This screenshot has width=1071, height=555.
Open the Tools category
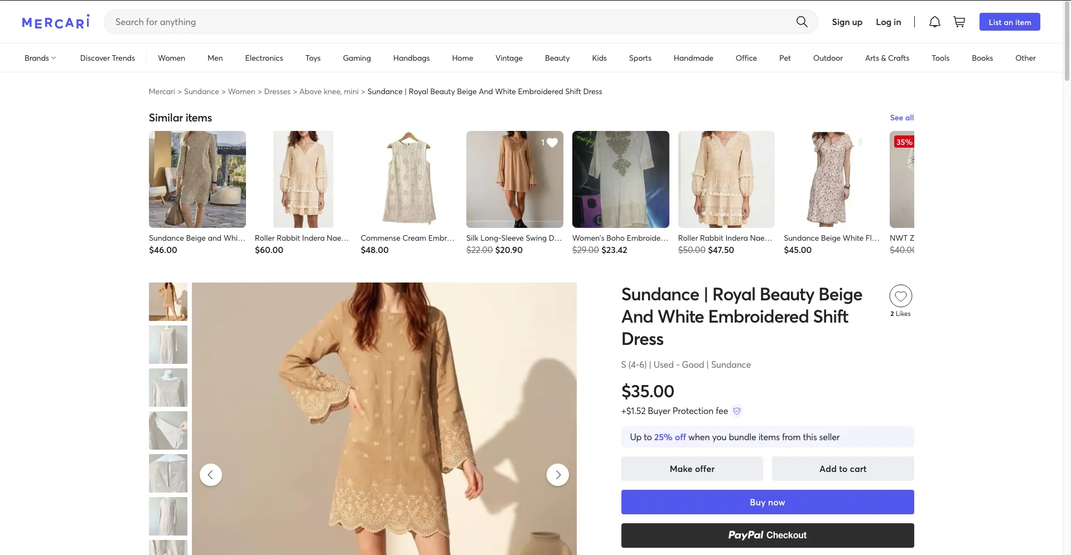tap(940, 58)
